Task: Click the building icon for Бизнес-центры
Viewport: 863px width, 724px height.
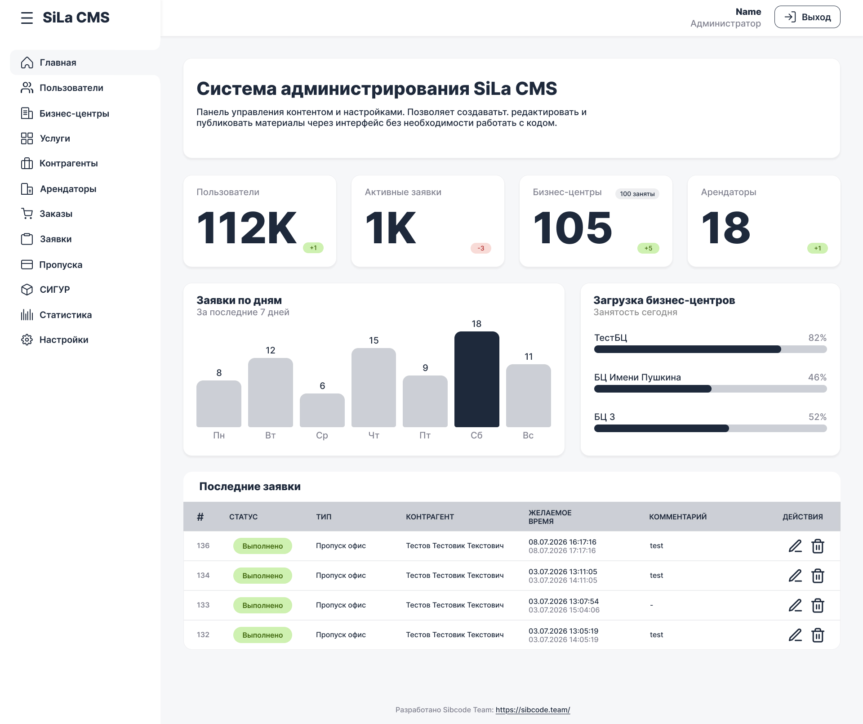Action: coord(27,113)
